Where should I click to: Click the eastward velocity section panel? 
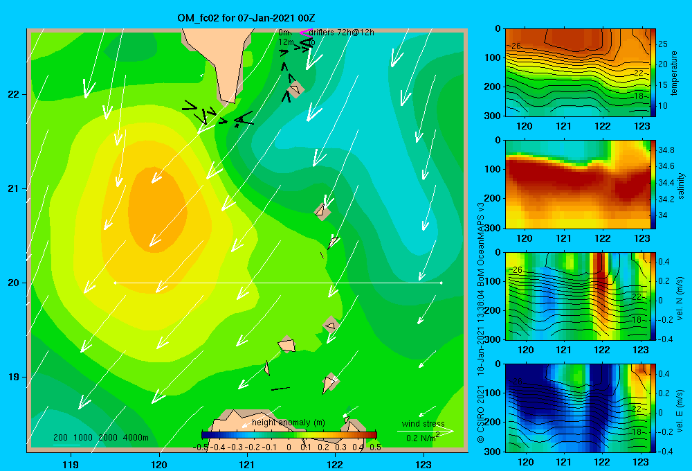(577, 408)
